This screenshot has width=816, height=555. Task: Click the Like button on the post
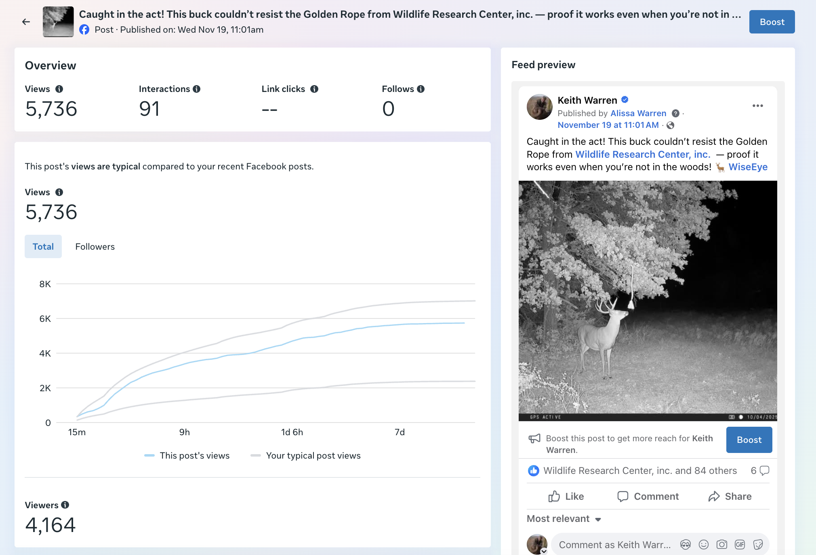click(566, 497)
